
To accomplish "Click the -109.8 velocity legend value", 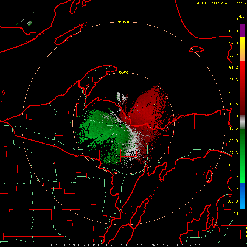I will [x=232, y=201].
